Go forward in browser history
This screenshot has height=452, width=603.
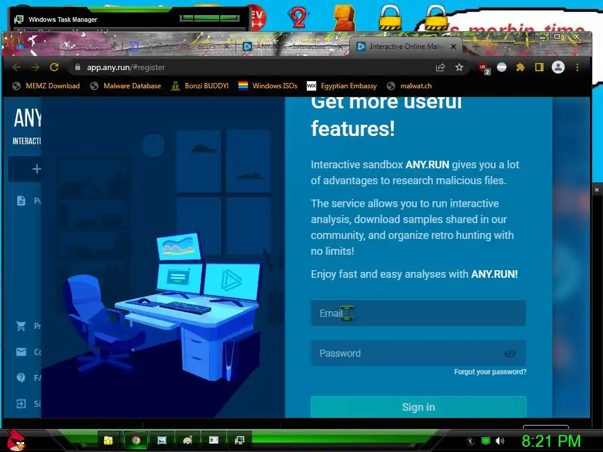[x=35, y=67]
